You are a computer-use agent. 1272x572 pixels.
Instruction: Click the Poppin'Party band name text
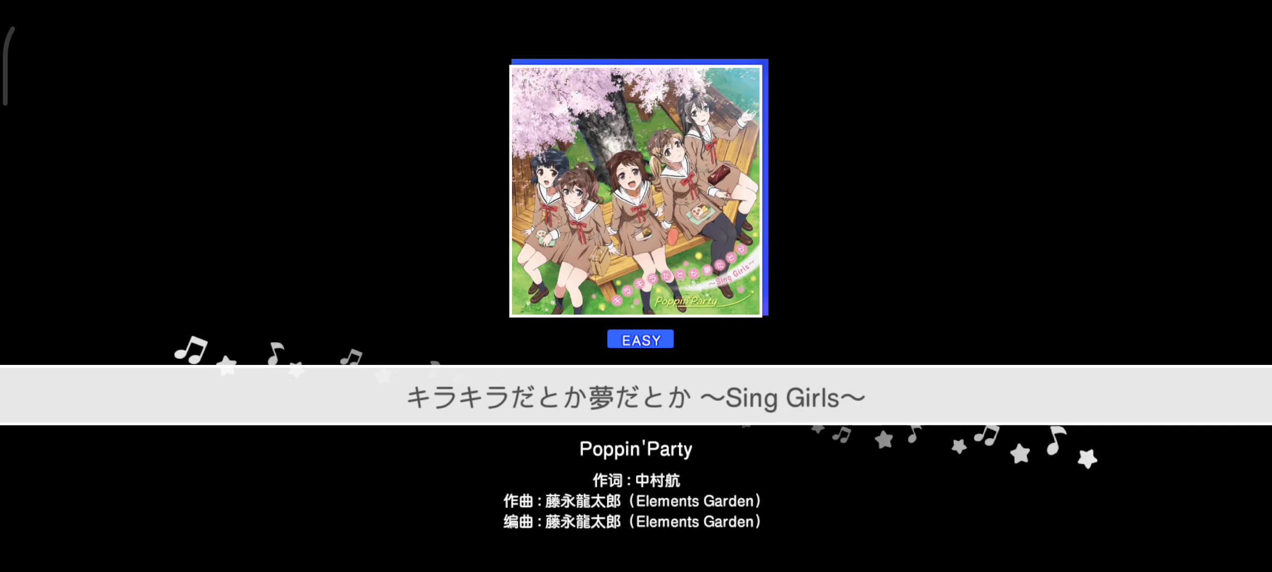(636, 449)
